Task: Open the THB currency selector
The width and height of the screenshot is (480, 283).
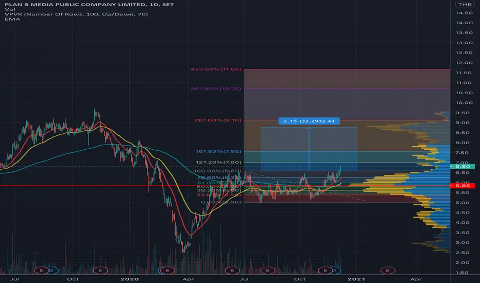Action: (465, 4)
